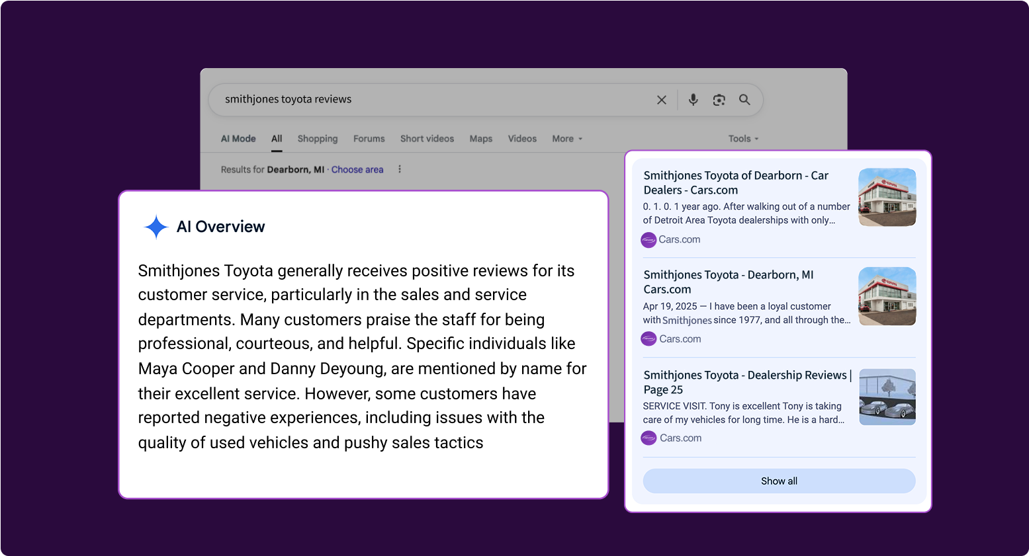Clear the search query with the X icon
The image size is (1029, 556).
[x=661, y=100]
